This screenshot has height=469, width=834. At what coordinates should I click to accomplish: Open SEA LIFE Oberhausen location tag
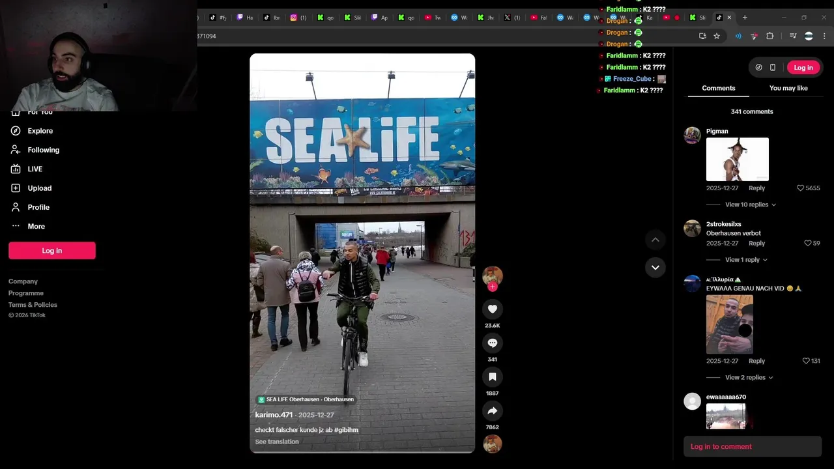[x=306, y=399]
